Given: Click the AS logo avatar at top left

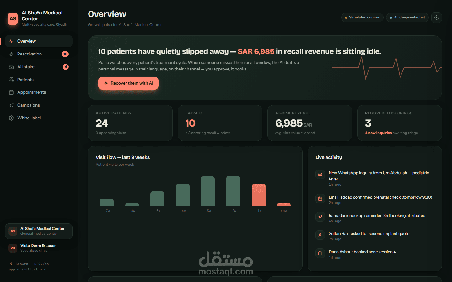Looking at the screenshot, I should [x=13, y=19].
